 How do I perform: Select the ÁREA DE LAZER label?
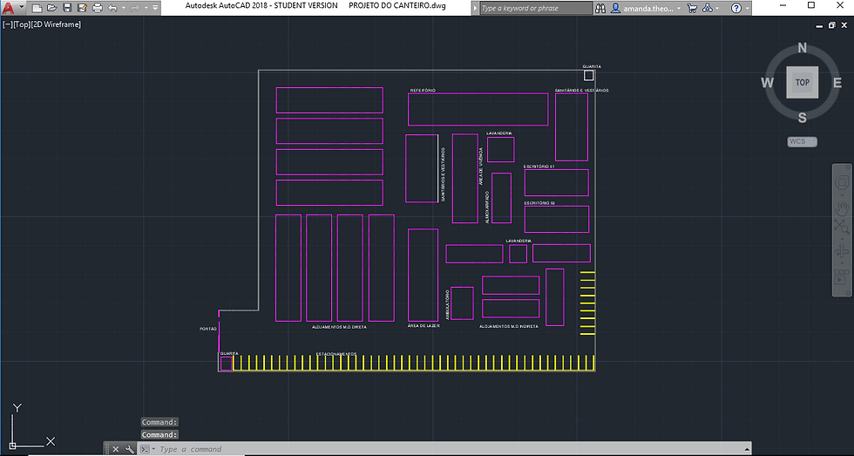(424, 326)
